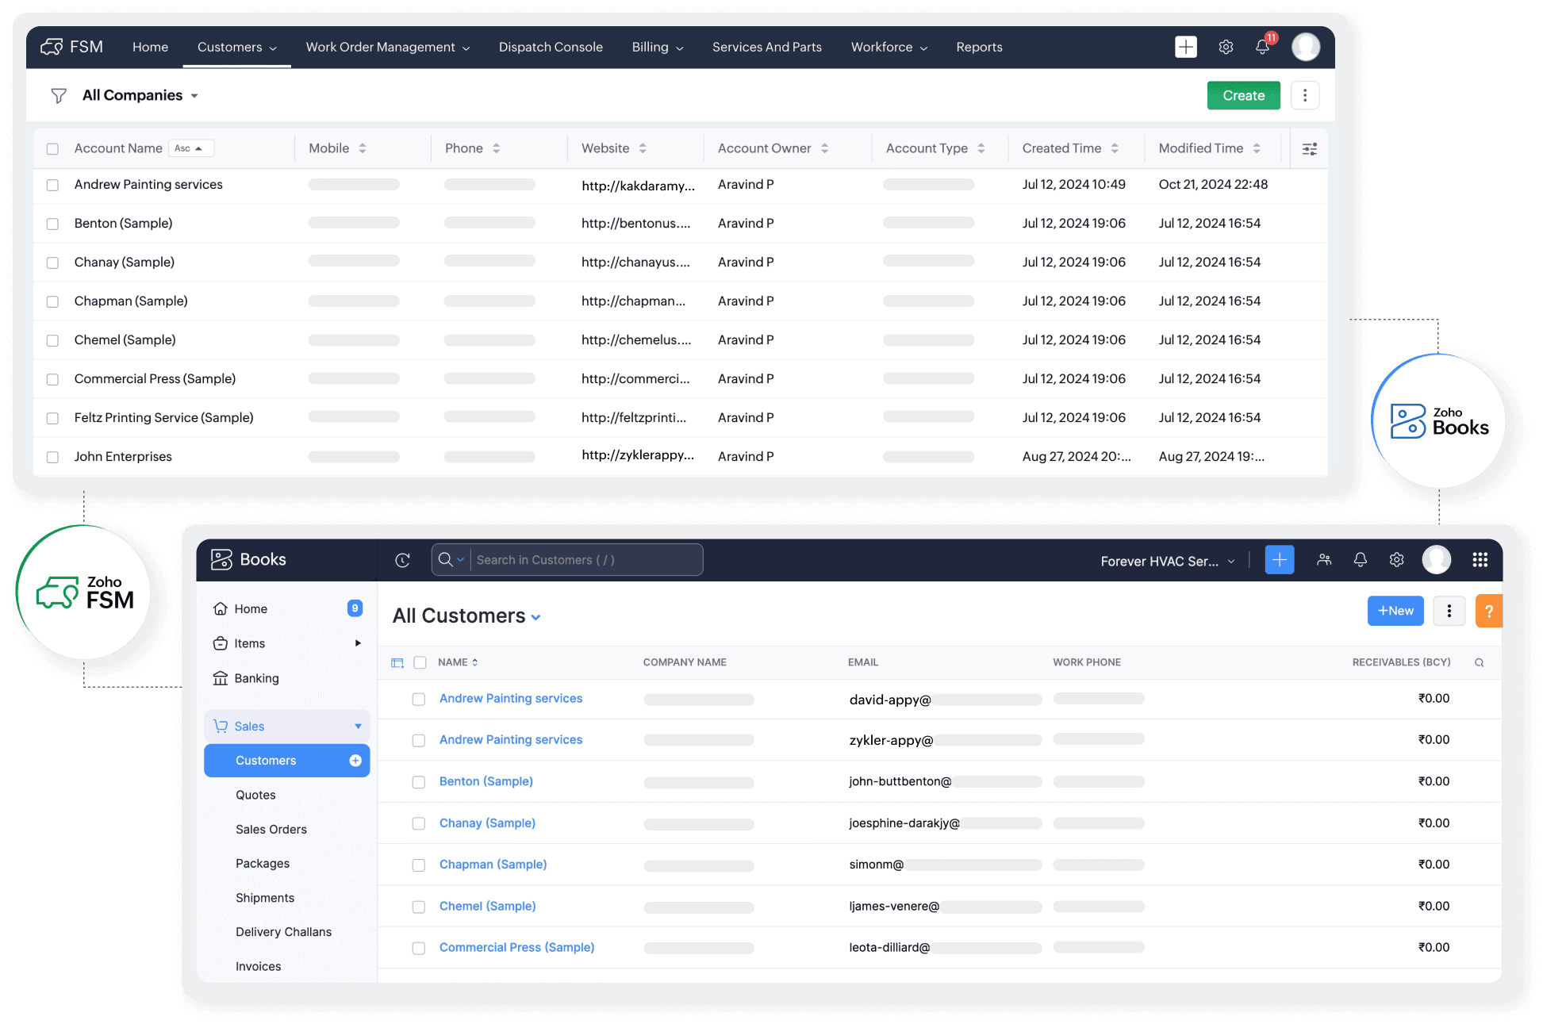Open the column customization icon in FSM table
This screenshot has width=1543, height=1024.
(x=1310, y=149)
